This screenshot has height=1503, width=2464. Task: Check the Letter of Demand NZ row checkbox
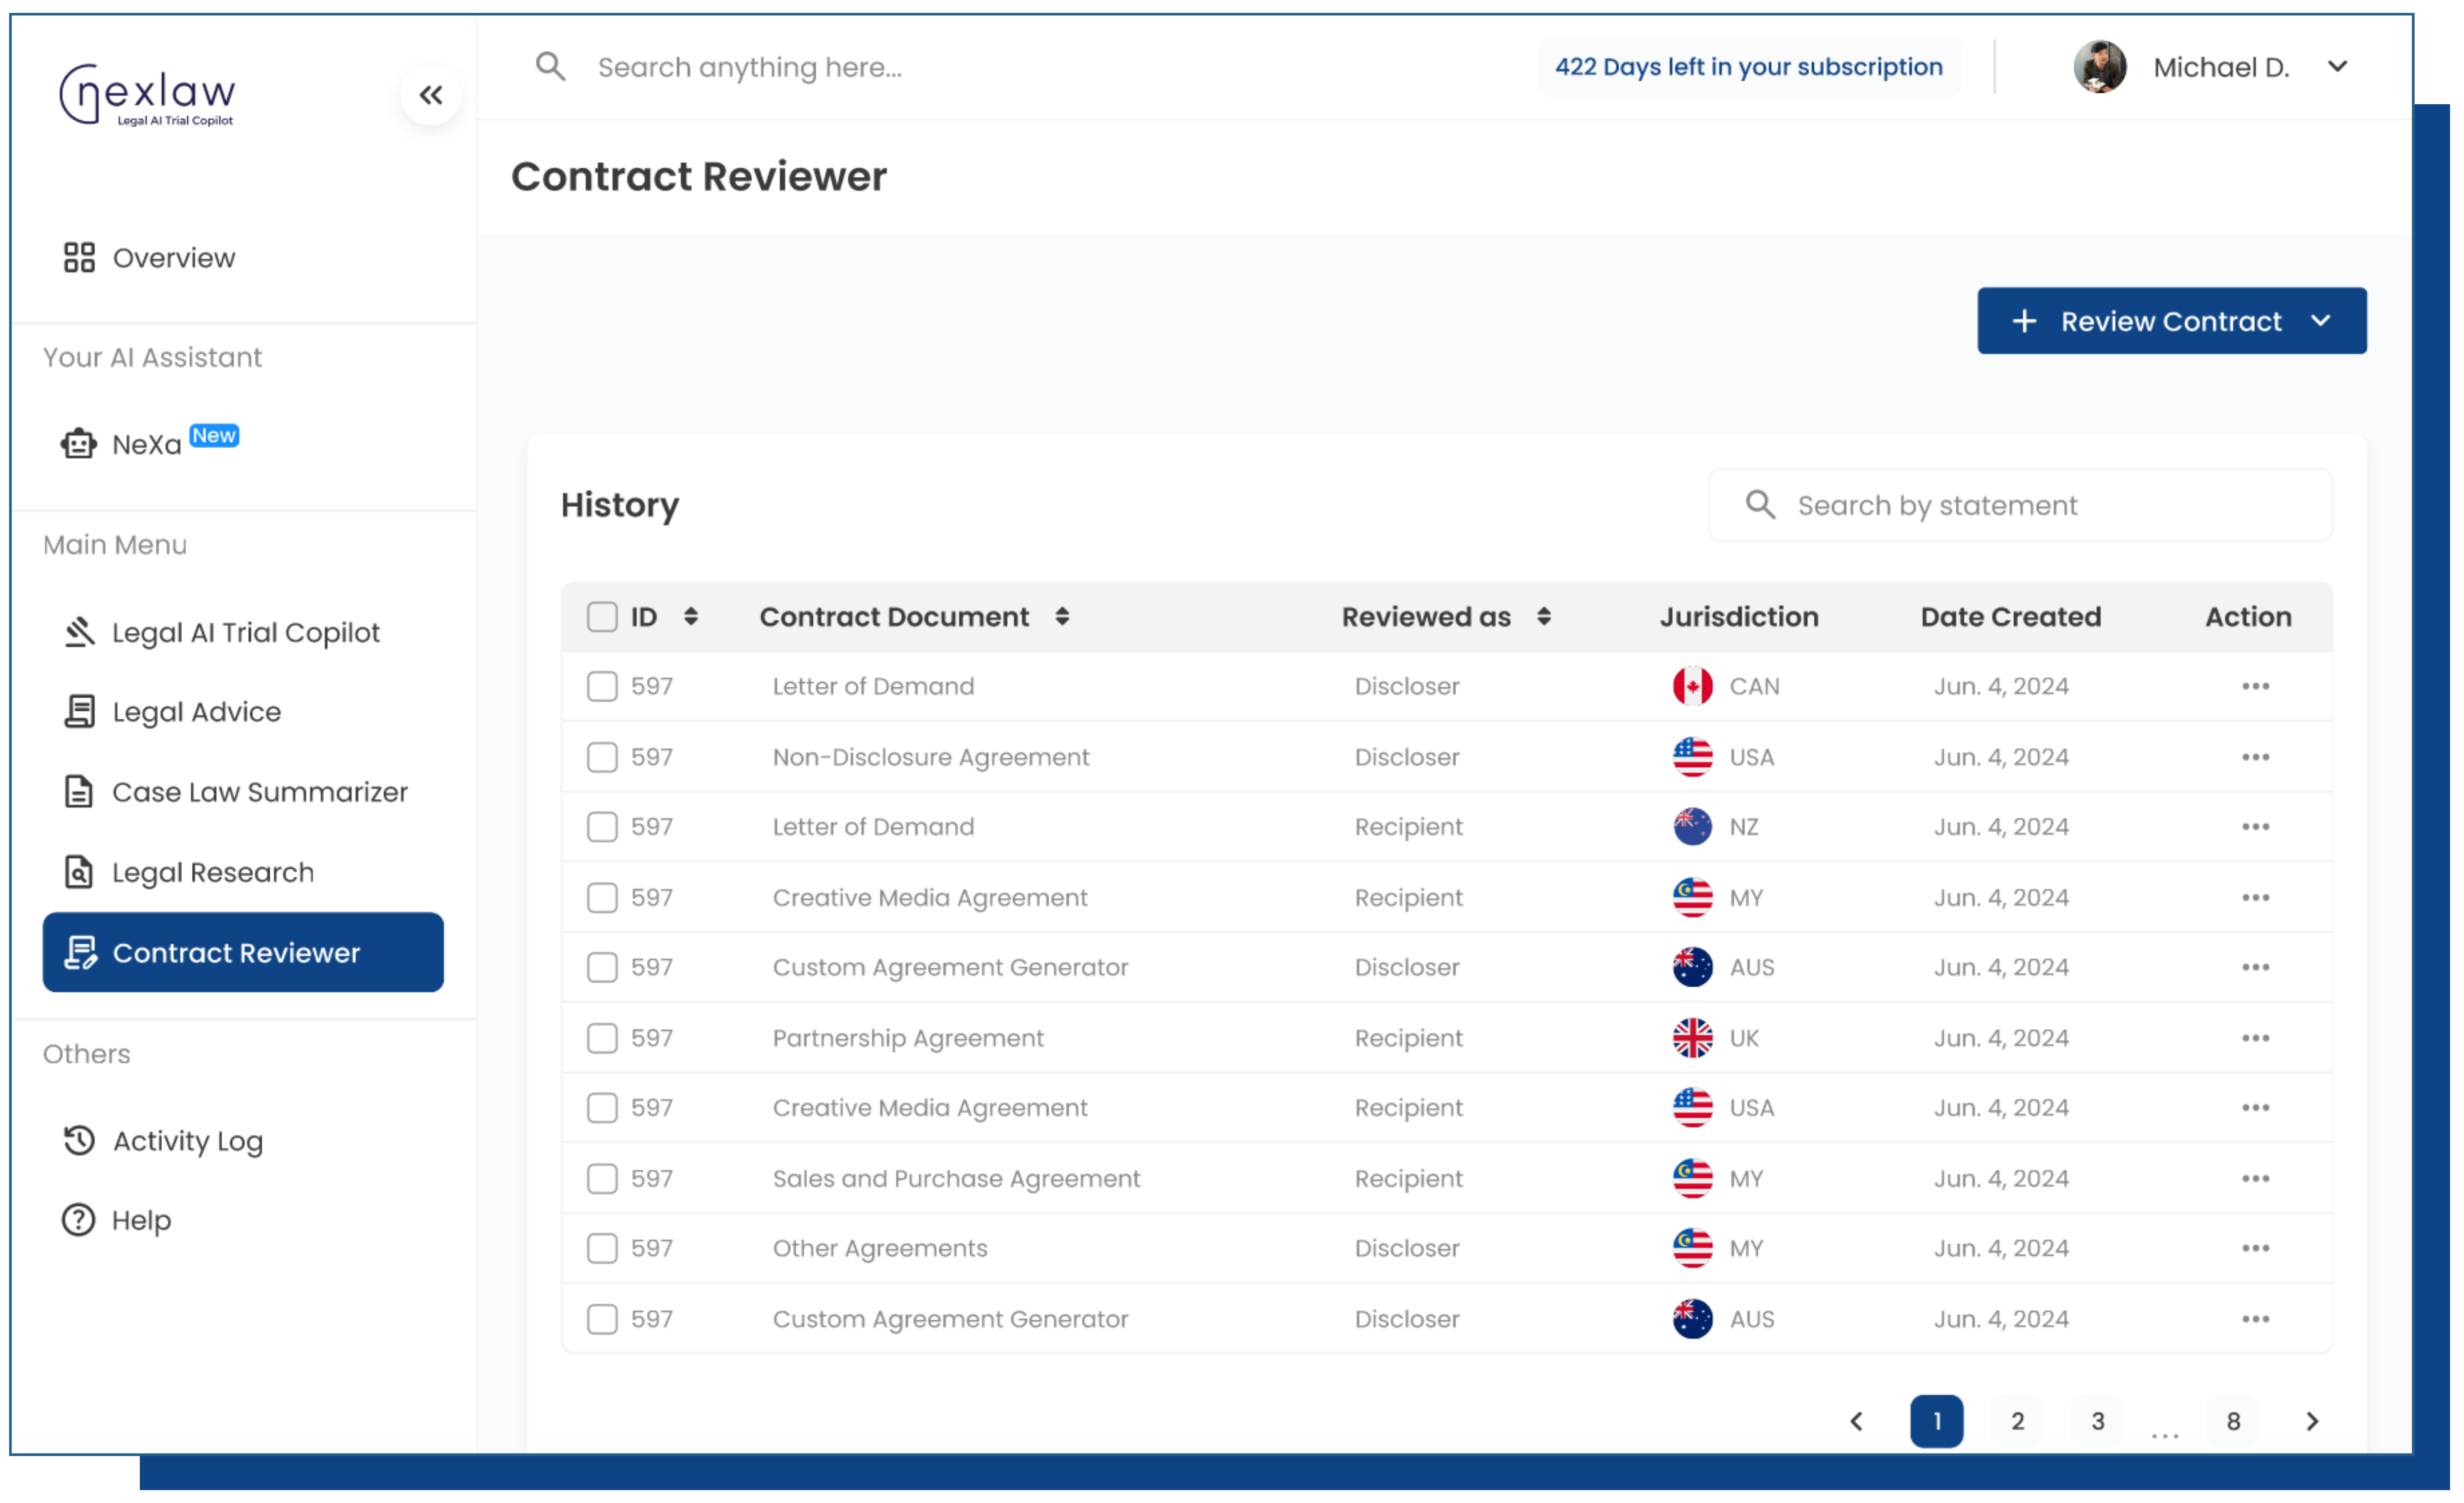click(602, 827)
